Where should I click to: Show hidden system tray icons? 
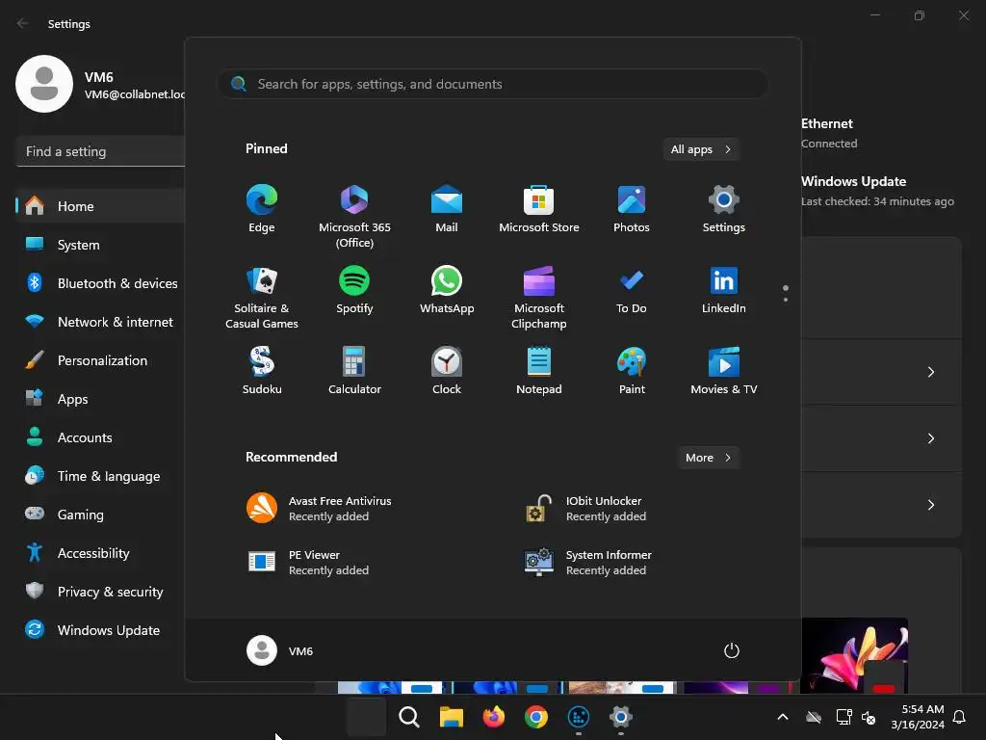[x=783, y=717]
